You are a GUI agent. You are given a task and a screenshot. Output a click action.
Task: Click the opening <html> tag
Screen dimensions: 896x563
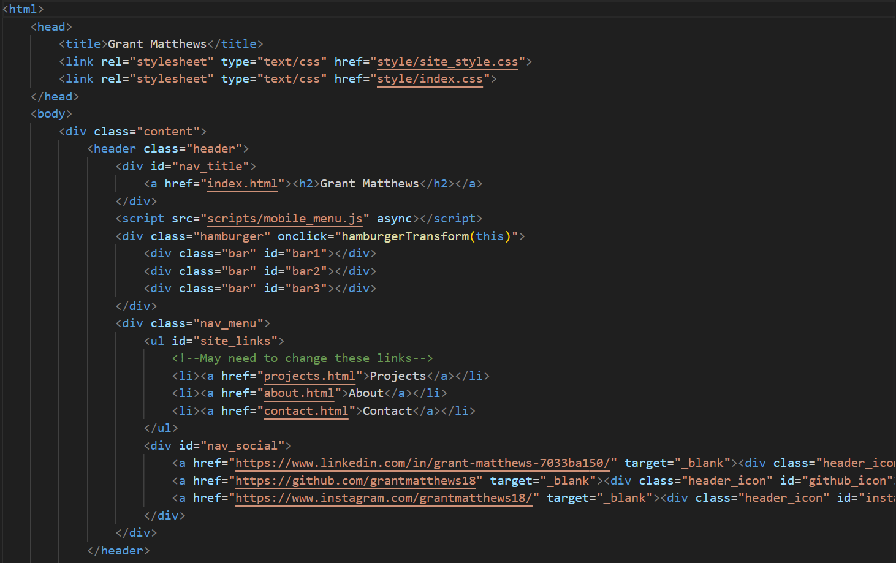(23, 9)
